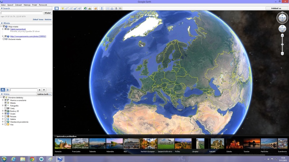
Task: Show sunlight across the landscape icon
Action: (90, 8)
